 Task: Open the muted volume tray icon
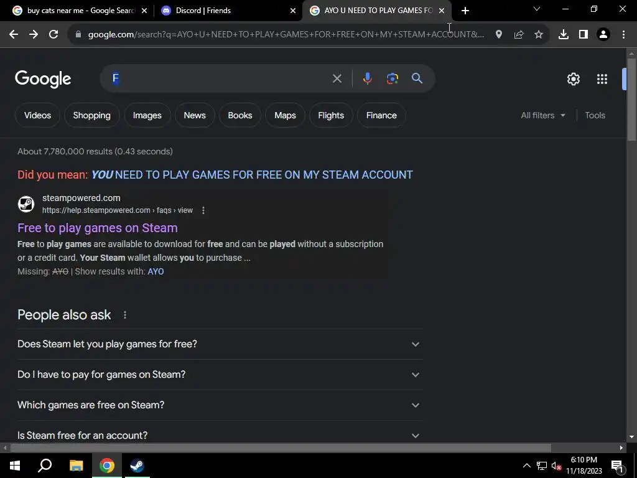pos(556,466)
